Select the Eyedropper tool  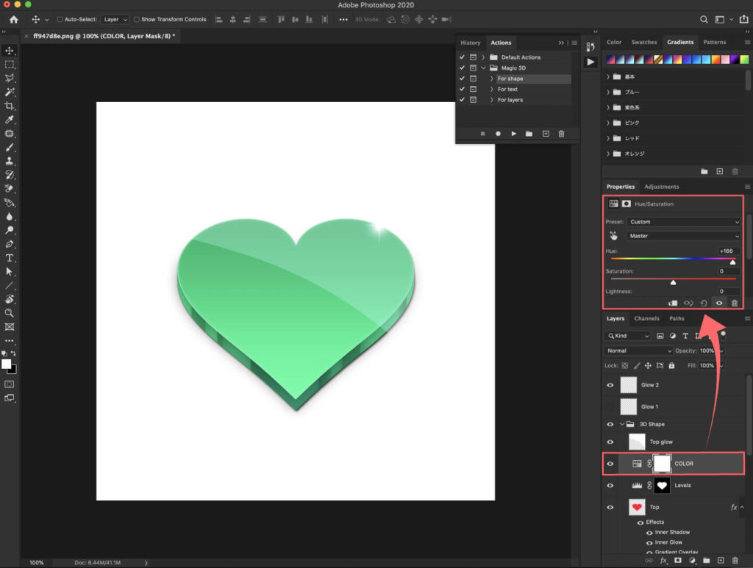pyautogui.click(x=9, y=120)
